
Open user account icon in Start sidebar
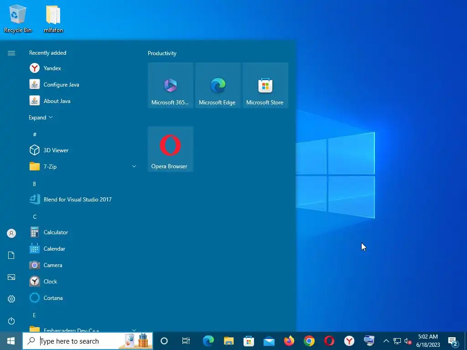point(11,233)
